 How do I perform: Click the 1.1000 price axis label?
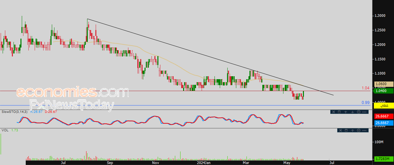[380, 73]
